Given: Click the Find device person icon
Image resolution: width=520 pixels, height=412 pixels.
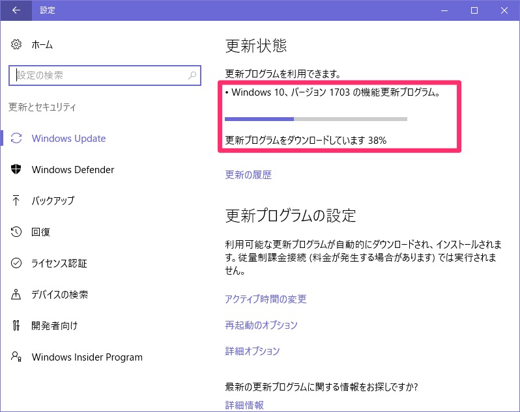Looking at the screenshot, I should [16, 294].
